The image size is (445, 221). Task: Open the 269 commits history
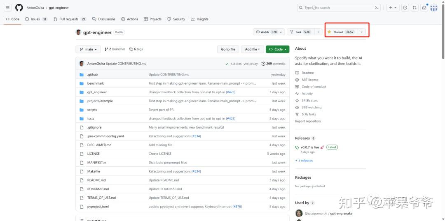point(273,64)
